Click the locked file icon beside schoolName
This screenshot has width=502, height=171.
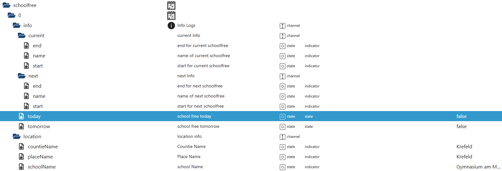tap(21, 167)
